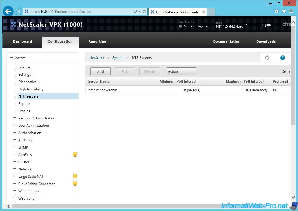The image size is (298, 211).
Task: Open Profiles in the System tree
Action: (24, 111)
